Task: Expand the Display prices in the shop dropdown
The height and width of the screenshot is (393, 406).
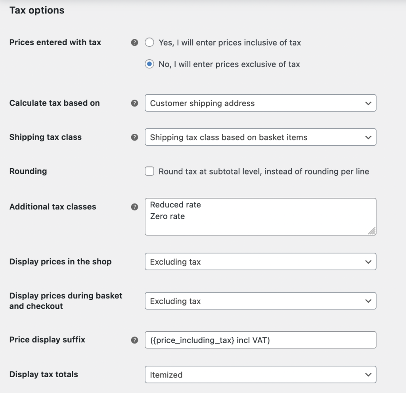Action: point(260,262)
